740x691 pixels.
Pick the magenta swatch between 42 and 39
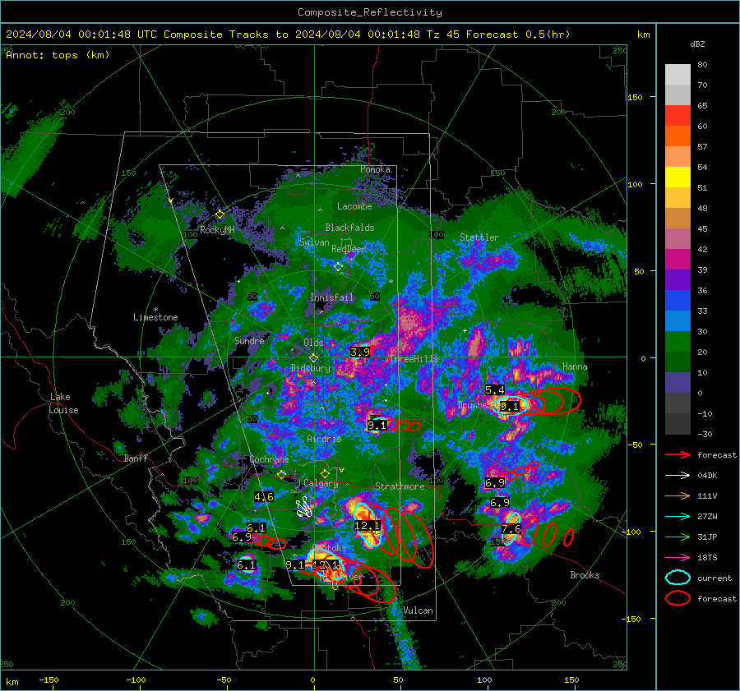point(678,260)
